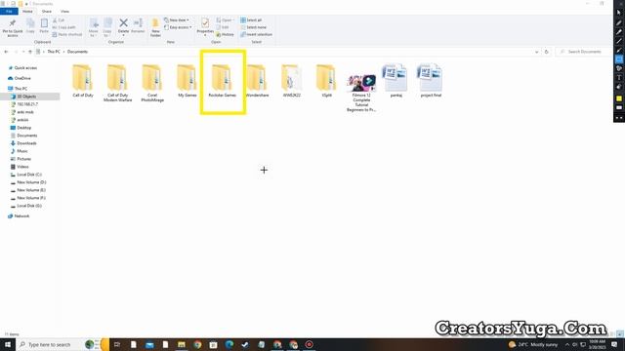This screenshot has width=625, height=351.
Task: Select Local Disk (C:) in navigation pane
Action: pos(26,175)
